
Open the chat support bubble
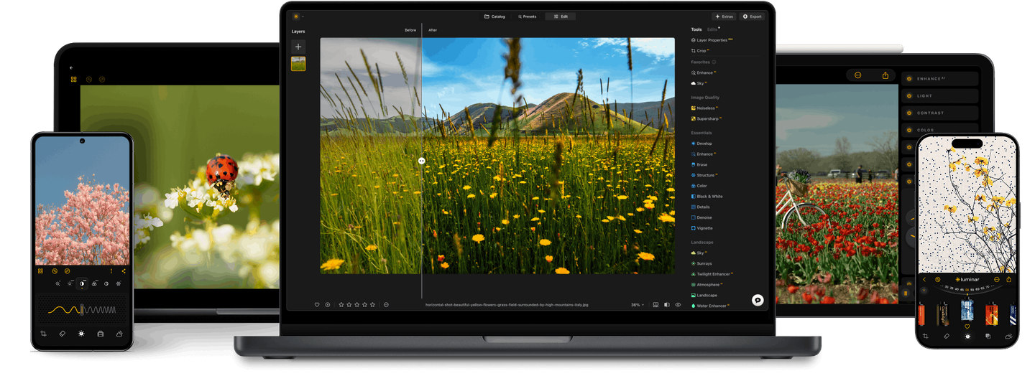point(758,300)
